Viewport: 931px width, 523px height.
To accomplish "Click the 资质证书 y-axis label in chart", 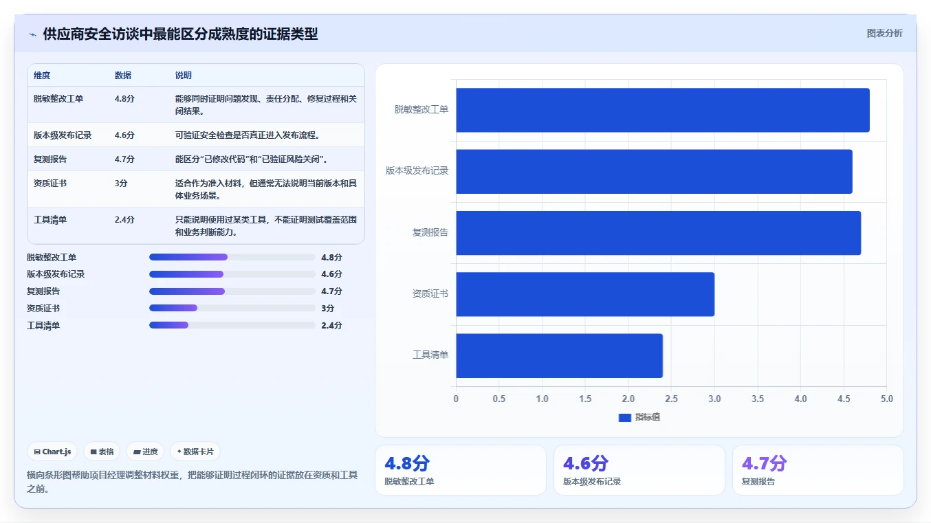I will pos(430,293).
